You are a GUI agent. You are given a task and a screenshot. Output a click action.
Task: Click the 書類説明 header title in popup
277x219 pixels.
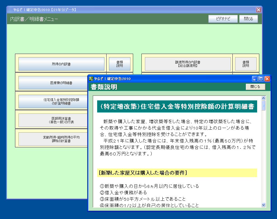[104, 87]
